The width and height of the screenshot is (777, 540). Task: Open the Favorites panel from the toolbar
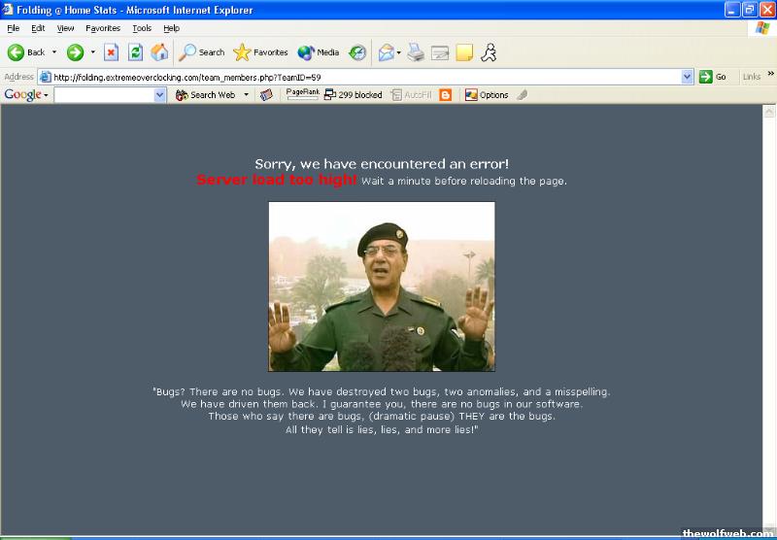[260, 52]
